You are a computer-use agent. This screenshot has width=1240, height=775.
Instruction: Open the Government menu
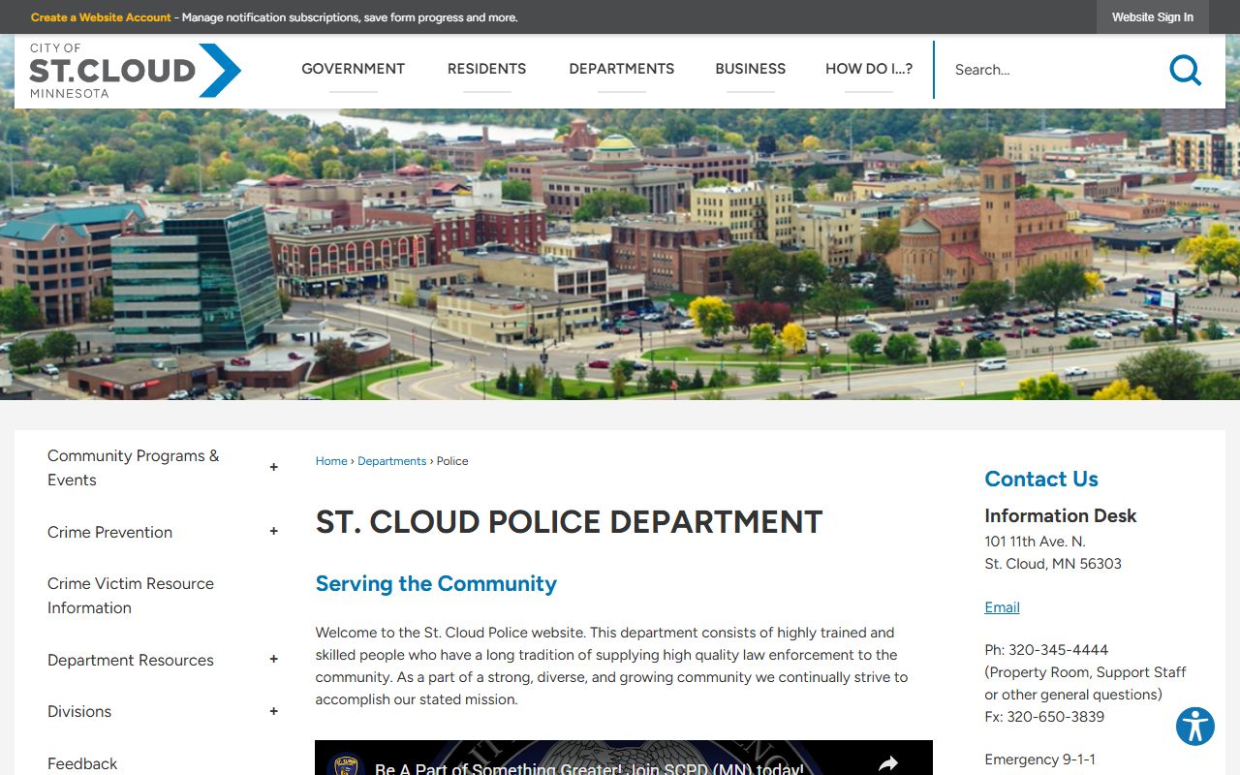(x=353, y=69)
